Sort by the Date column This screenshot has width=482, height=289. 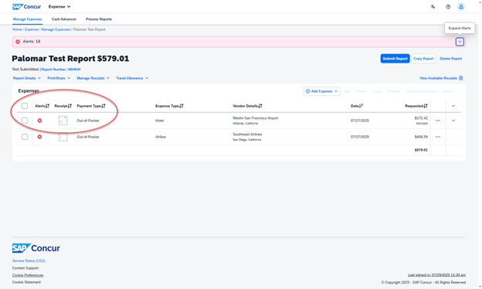tap(357, 106)
